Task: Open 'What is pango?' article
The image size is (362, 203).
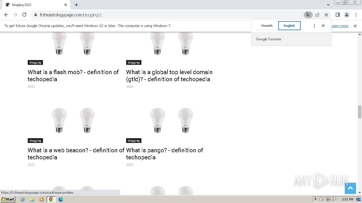Action: (x=165, y=154)
